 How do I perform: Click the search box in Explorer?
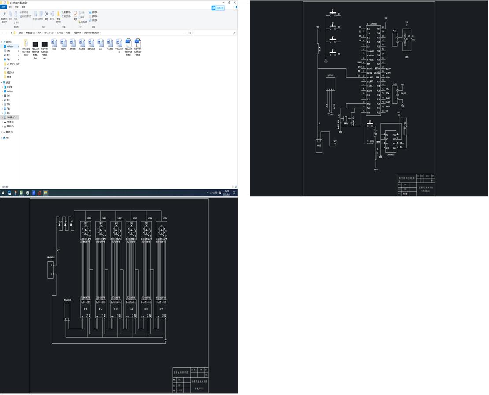click(x=215, y=33)
